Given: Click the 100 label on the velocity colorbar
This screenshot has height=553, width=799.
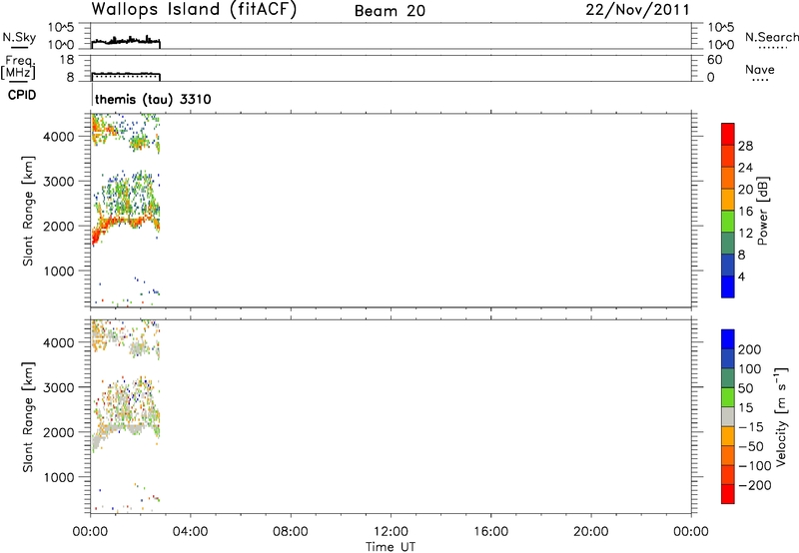Looking at the screenshot, I should [x=750, y=369].
